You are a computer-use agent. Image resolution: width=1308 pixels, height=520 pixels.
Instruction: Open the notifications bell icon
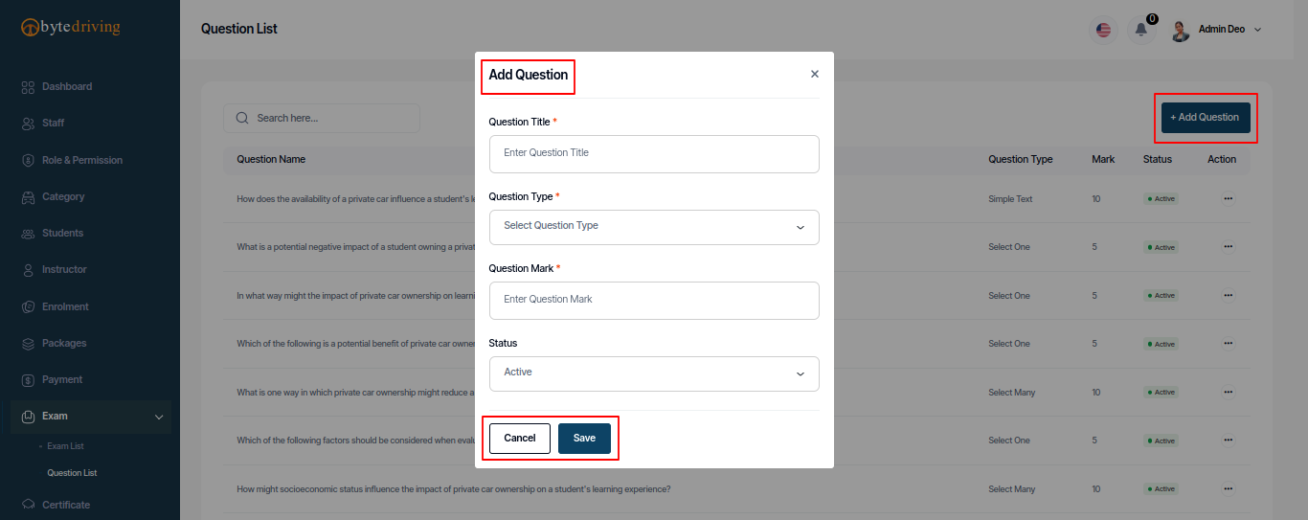[1140, 30]
